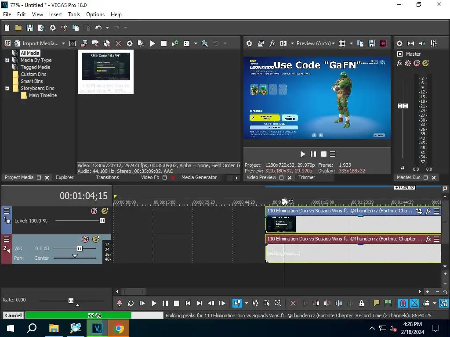Image resolution: width=450 pixels, height=337 pixels.
Task: Copy selection using the copy icon
Action: pyautogui.click(x=76, y=28)
